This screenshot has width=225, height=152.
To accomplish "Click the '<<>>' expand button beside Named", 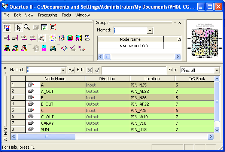I will tap(71, 70).
